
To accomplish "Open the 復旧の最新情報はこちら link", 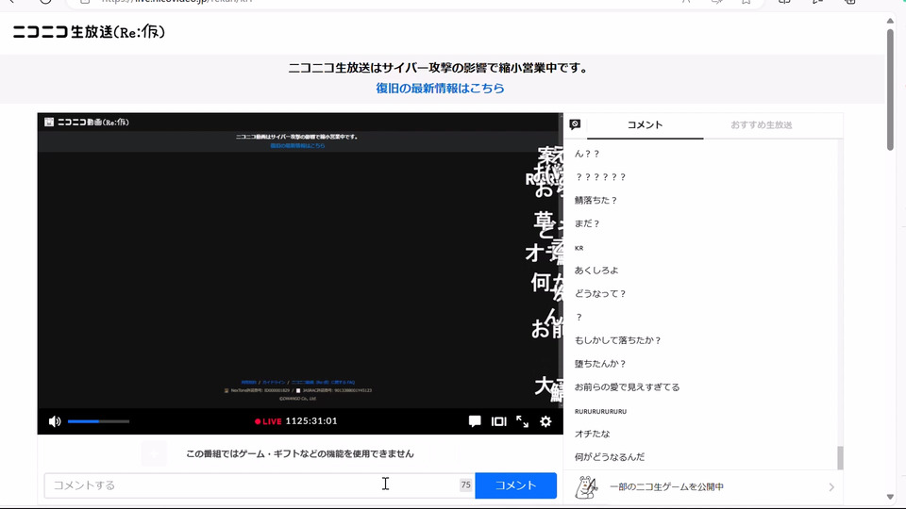I will click(441, 89).
